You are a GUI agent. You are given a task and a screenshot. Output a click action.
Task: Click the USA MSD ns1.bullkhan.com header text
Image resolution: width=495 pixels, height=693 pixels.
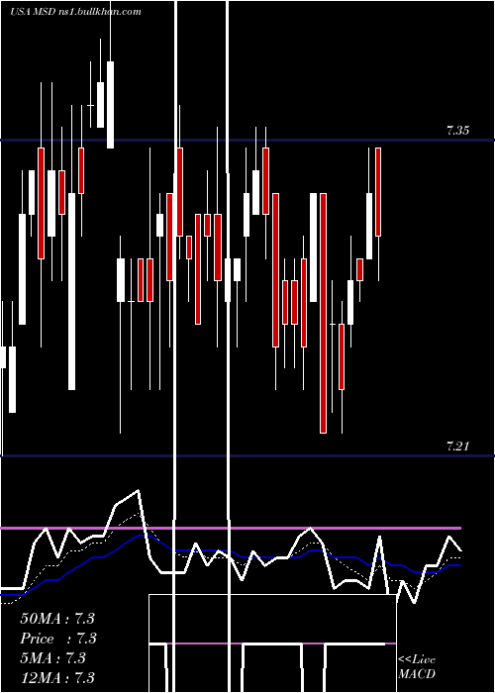(x=75, y=12)
